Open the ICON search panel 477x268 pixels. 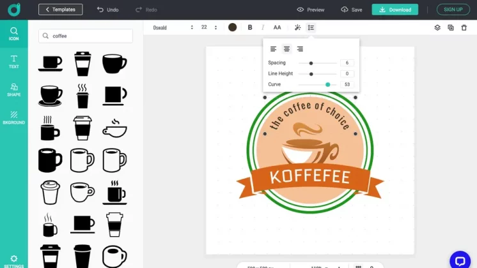13,33
